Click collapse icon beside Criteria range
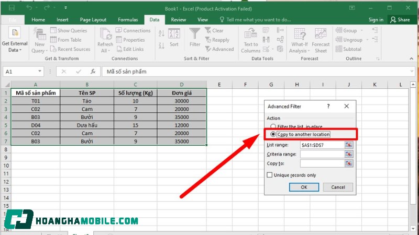The height and width of the screenshot is (235, 419). pyautogui.click(x=349, y=154)
